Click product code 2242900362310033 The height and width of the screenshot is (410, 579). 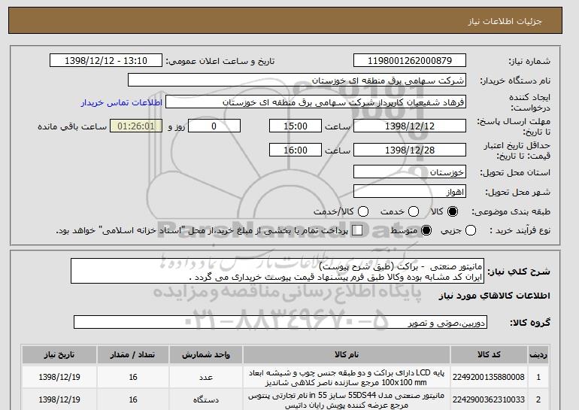(x=489, y=399)
